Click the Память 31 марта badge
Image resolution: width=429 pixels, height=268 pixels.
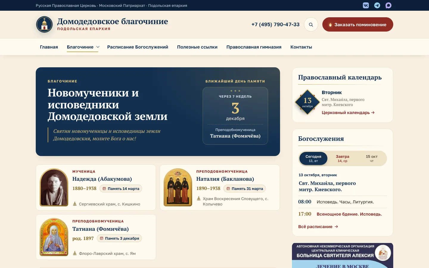[x=245, y=188]
